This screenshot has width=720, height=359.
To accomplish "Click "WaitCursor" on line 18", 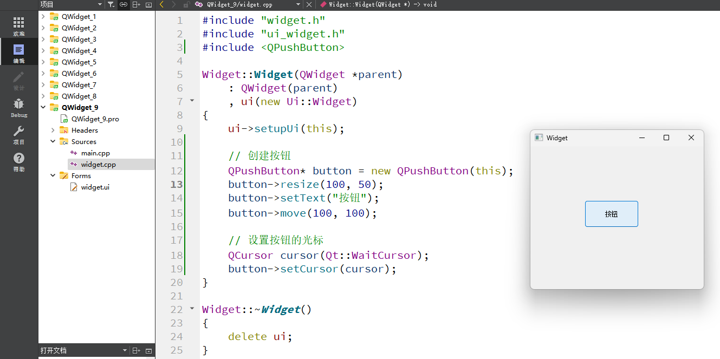I will 384,255.
